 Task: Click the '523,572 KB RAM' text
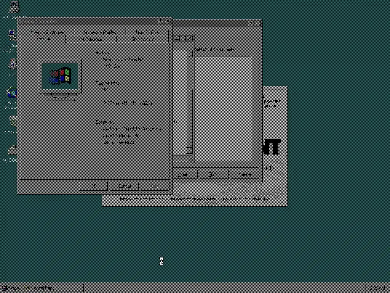(x=118, y=143)
